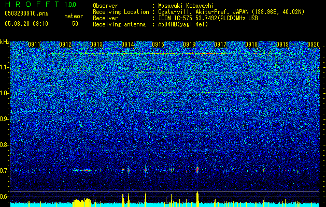
Task: Click the wide yellow amplitude burst before 0913
Action: click(81, 203)
